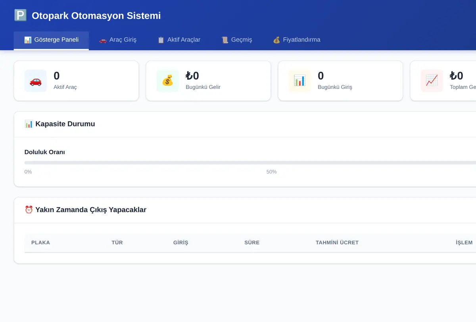Click the TÜR column header
The width and height of the screenshot is (476, 322).
(x=117, y=243)
